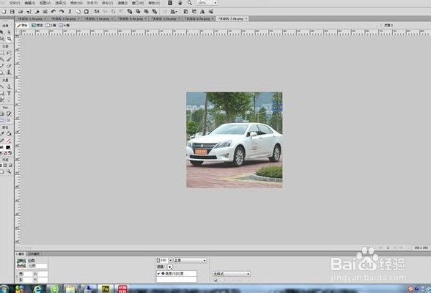Click the magnifier icon in menu bar
The width and height of the screenshot is (431, 293).
(x=190, y=3)
